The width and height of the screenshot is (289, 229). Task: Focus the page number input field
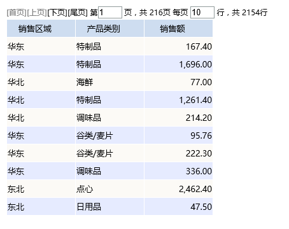click(x=110, y=13)
